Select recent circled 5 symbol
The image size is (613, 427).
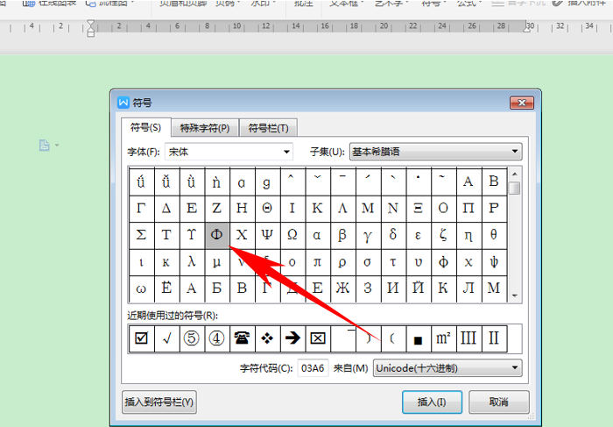[192, 338]
